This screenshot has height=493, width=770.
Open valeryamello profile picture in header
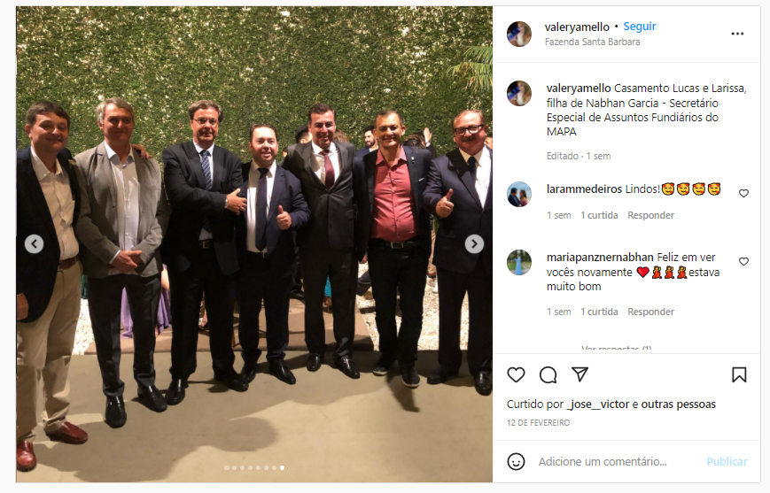[x=519, y=34]
